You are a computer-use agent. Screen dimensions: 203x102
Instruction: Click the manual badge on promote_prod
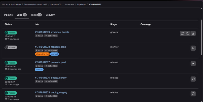(x=39, y=70)
